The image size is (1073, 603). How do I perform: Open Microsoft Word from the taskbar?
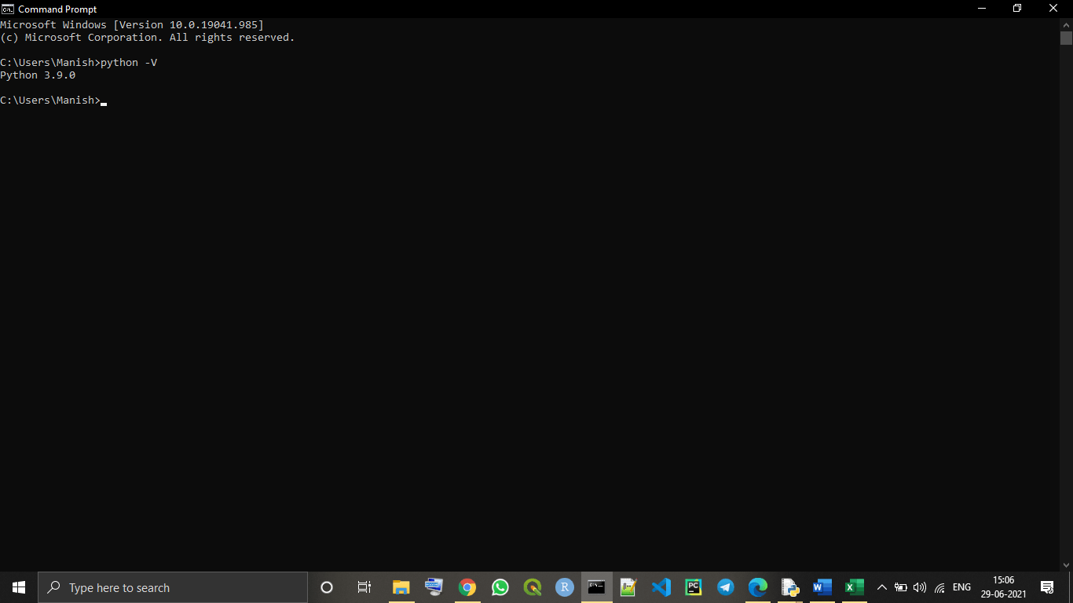tap(822, 587)
